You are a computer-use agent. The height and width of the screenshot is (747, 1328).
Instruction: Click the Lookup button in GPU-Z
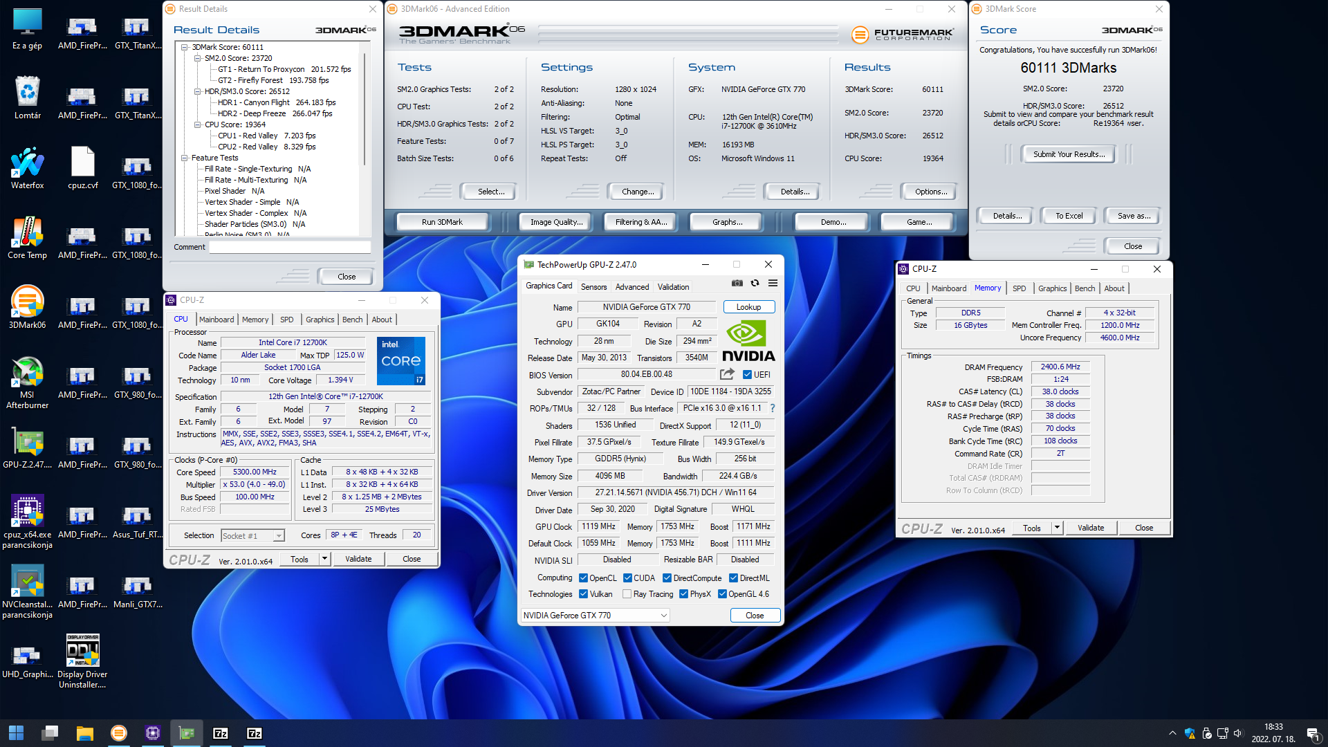click(x=748, y=307)
